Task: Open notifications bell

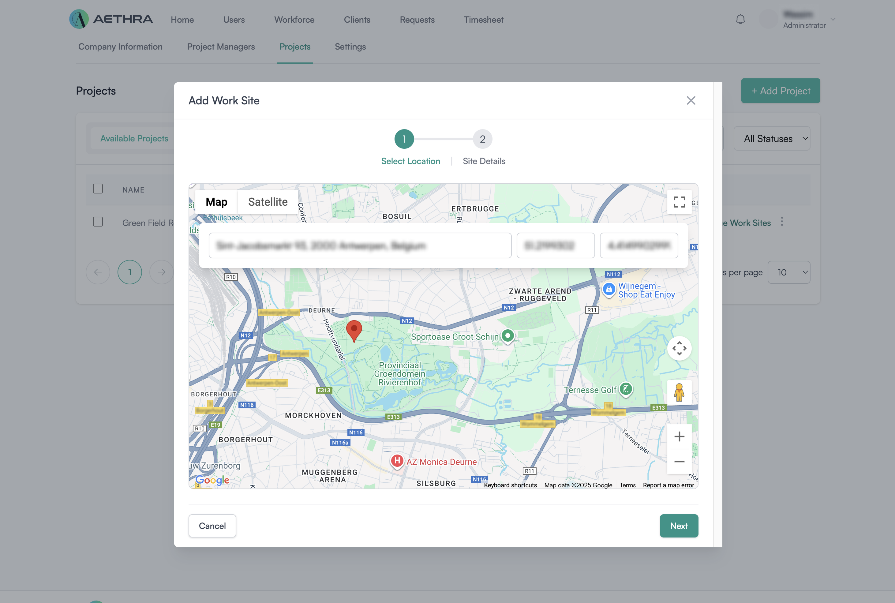Action: pos(740,19)
